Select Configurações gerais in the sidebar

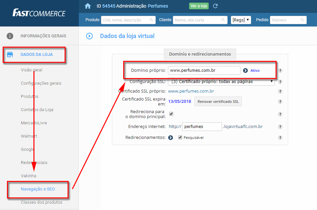coord(41,83)
